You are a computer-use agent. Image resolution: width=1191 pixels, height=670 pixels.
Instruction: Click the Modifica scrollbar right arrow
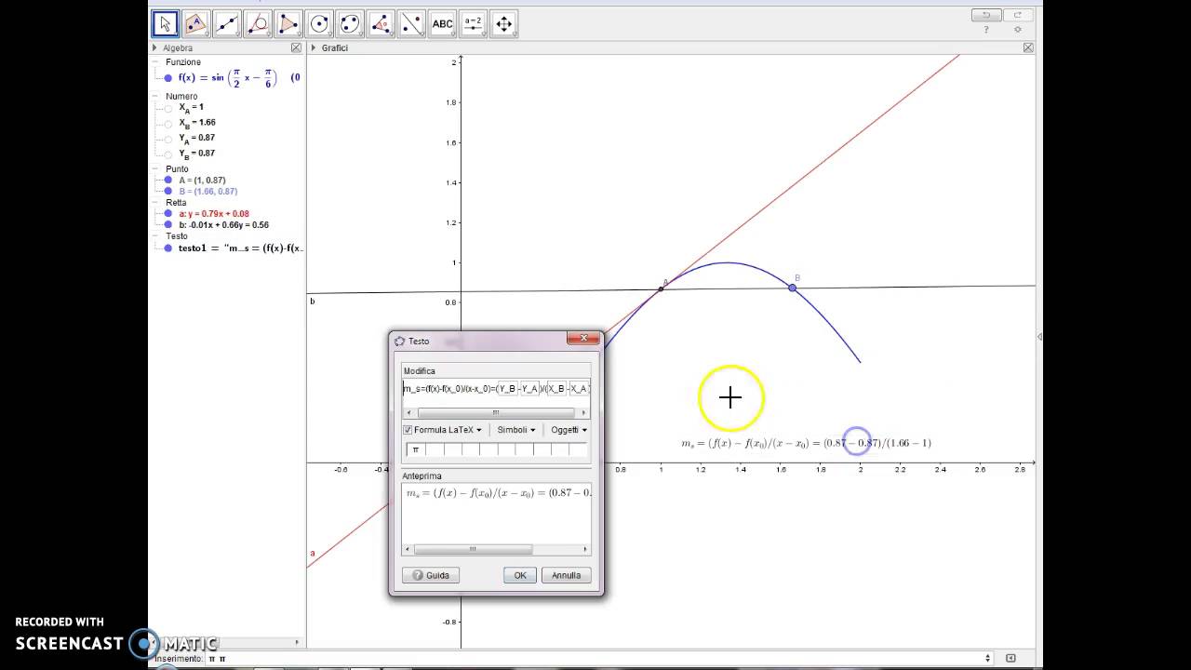click(x=583, y=412)
